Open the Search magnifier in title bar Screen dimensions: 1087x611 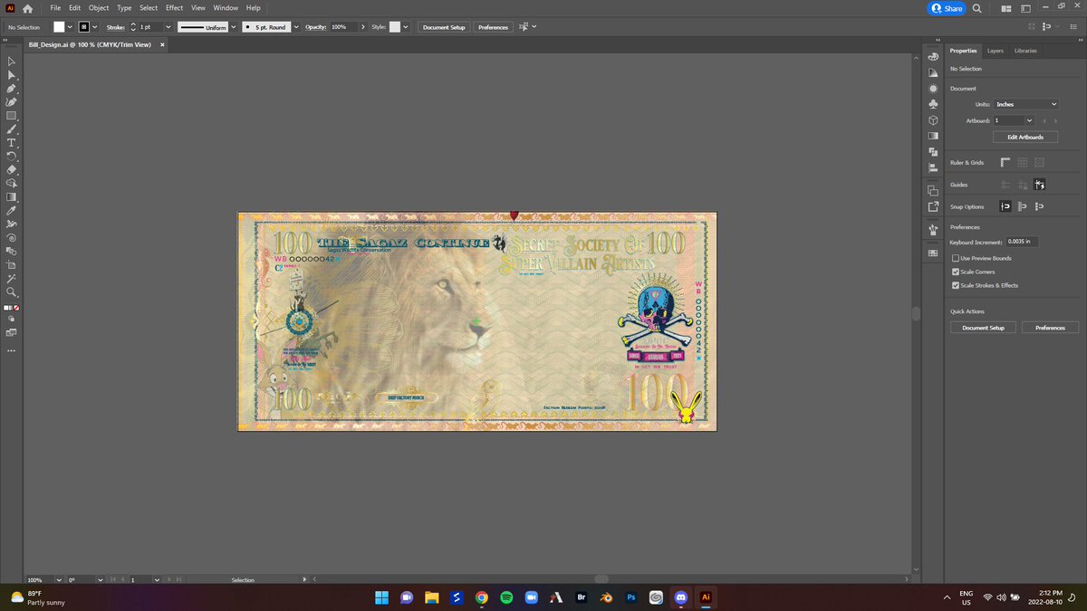977,8
